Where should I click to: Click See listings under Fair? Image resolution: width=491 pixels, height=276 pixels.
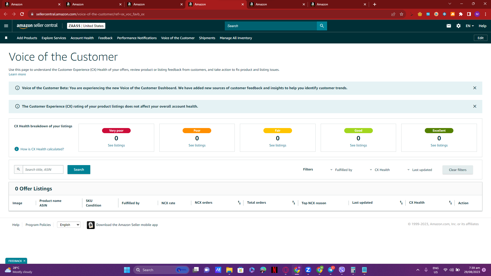click(x=278, y=145)
